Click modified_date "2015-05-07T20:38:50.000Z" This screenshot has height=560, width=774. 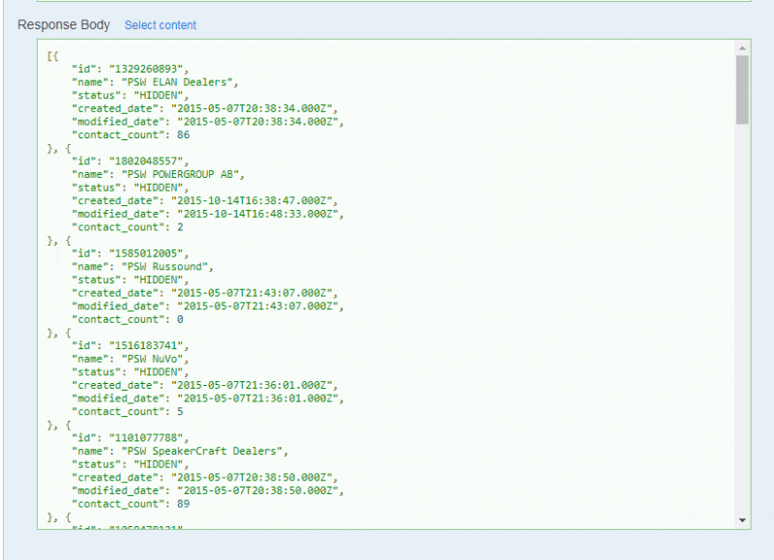pos(257,491)
